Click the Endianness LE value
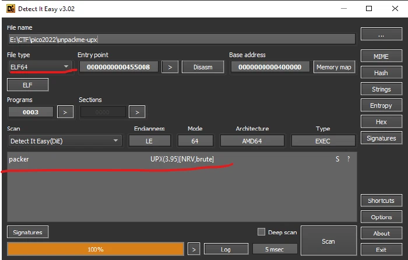This screenshot has width=408, height=260. click(149, 141)
